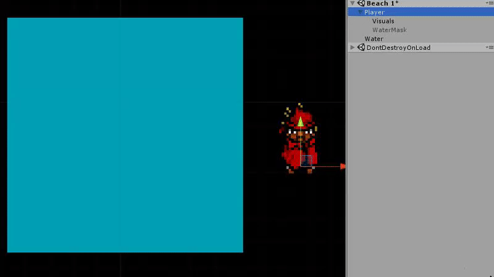
Task: Click the red wizard player sprite
Action: [x=298, y=138]
